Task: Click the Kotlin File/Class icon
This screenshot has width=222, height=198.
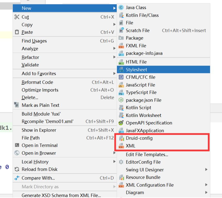Action: (121, 15)
